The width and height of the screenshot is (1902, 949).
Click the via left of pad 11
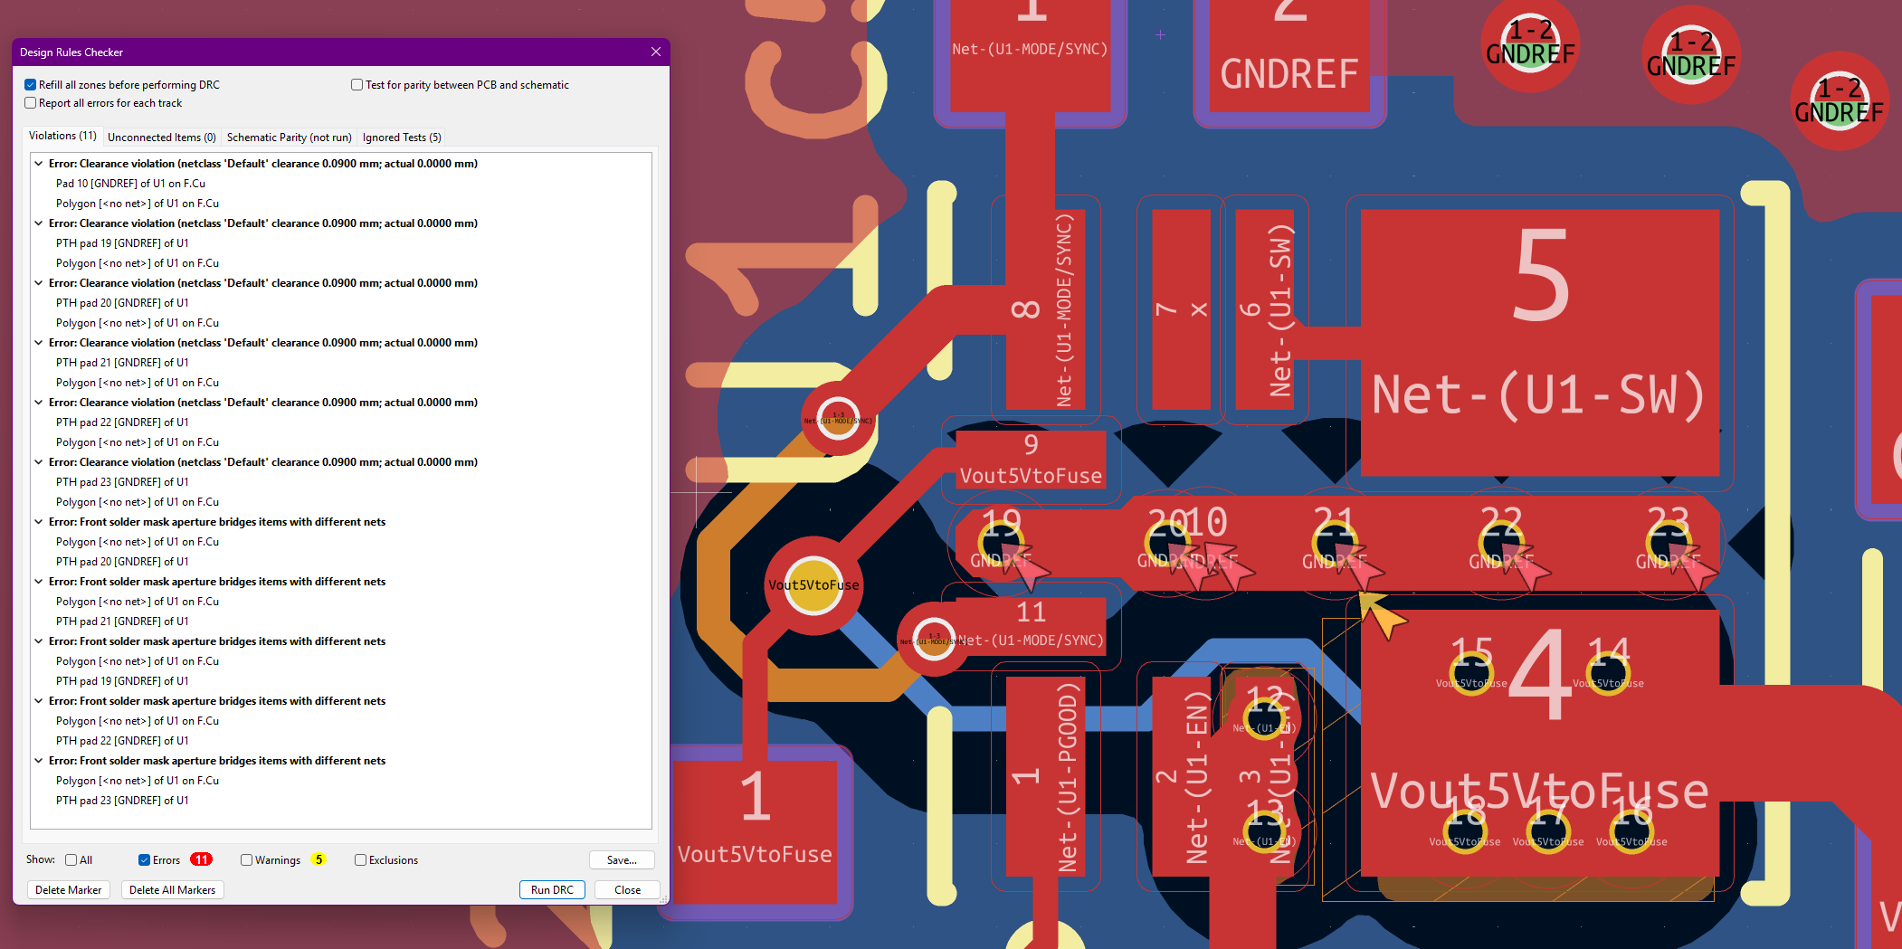933,639
